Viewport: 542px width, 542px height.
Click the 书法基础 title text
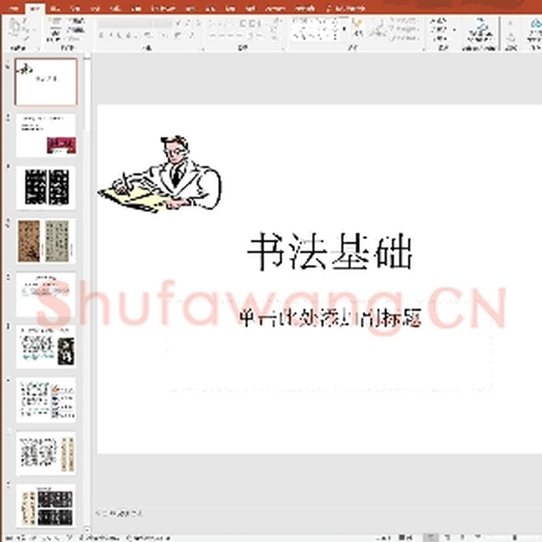tap(330, 251)
